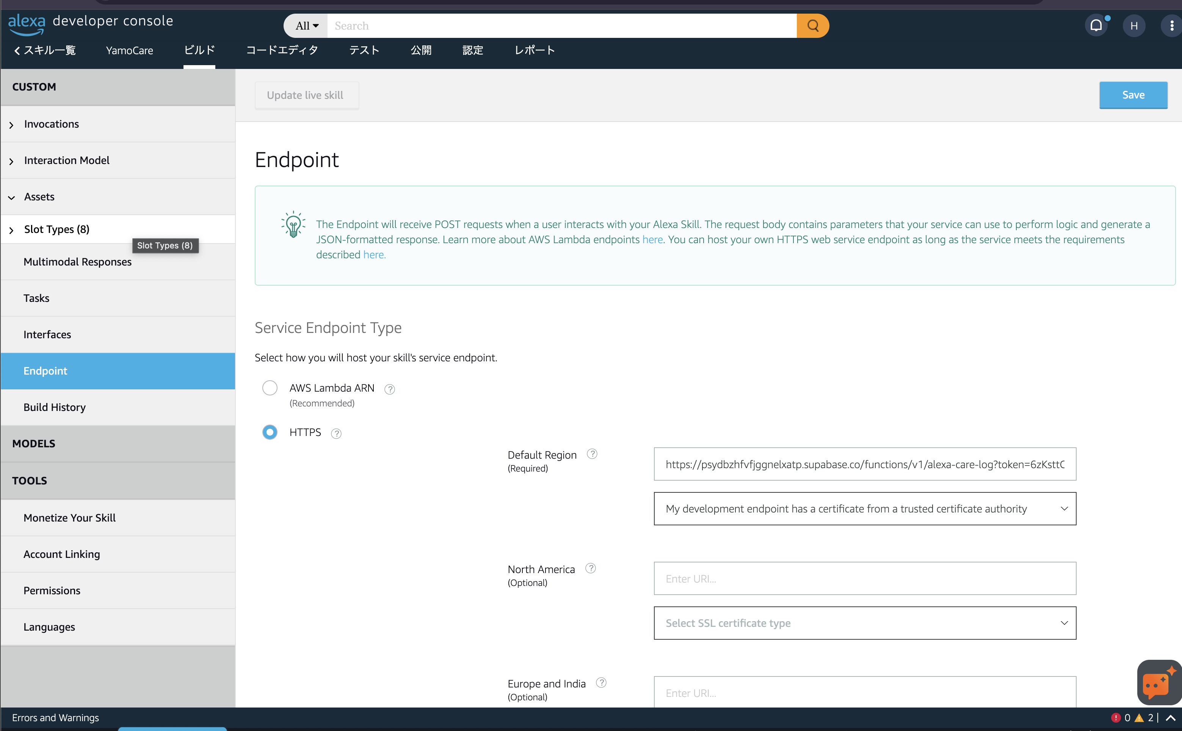This screenshot has width=1182, height=731.
Task: Switch to the 公開 tab
Action: 421,50
